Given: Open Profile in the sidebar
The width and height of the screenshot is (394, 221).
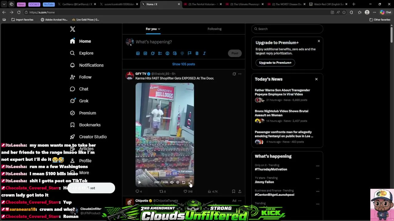Looking at the screenshot, I should 81,161.
